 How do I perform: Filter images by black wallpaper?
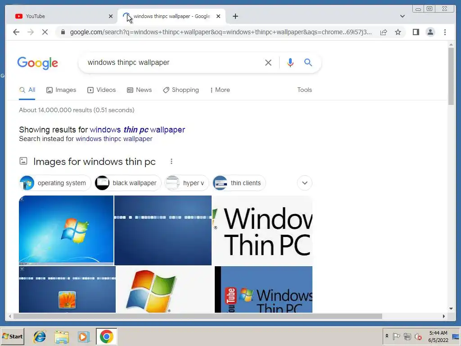128,183
